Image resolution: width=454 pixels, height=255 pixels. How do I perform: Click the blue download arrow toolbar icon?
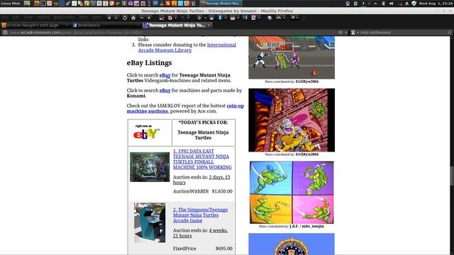click(220, 18)
